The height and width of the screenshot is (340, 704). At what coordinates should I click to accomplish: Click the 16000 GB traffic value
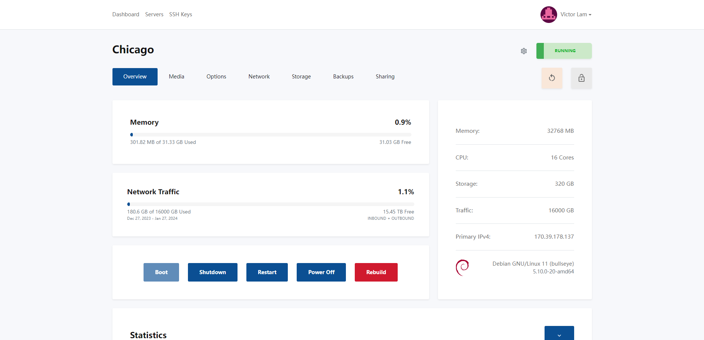pyautogui.click(x=561, y=211)
